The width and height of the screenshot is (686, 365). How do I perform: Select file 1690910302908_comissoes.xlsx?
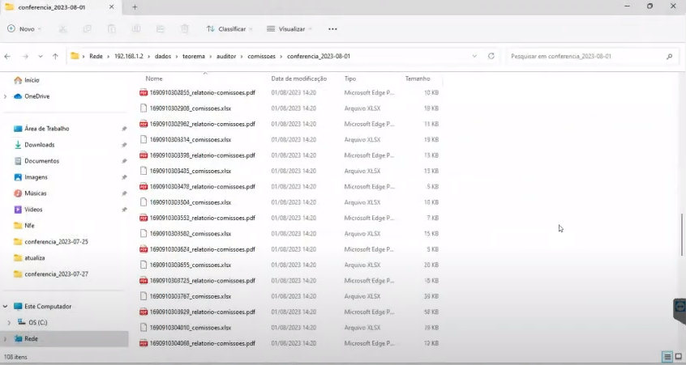[x=191, y=108]
